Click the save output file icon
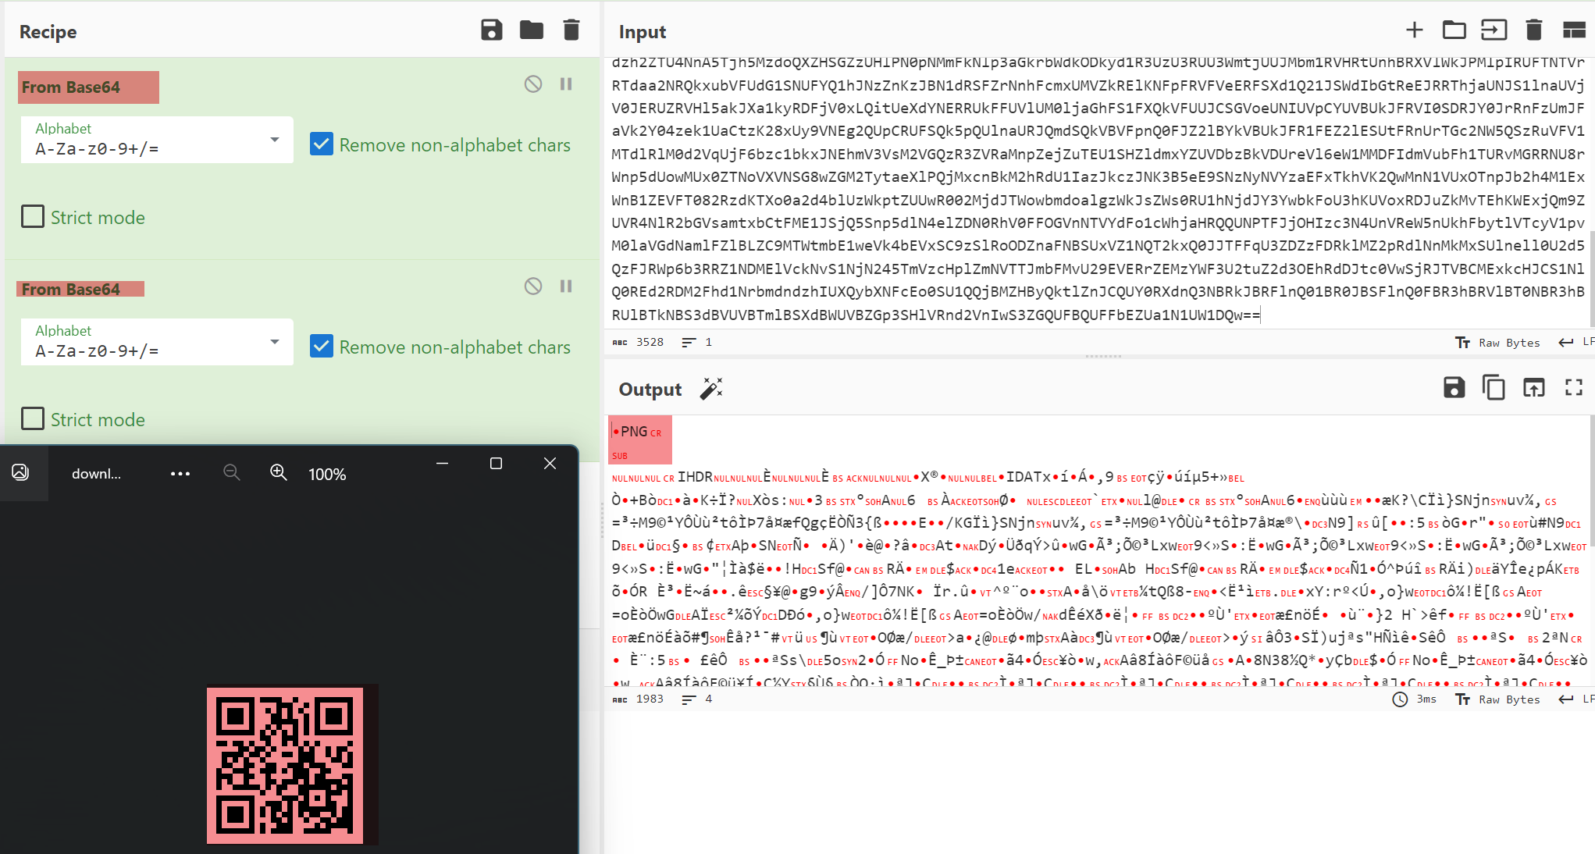The height and width of the screenshot is (854, 1595). pos(1454,389)
